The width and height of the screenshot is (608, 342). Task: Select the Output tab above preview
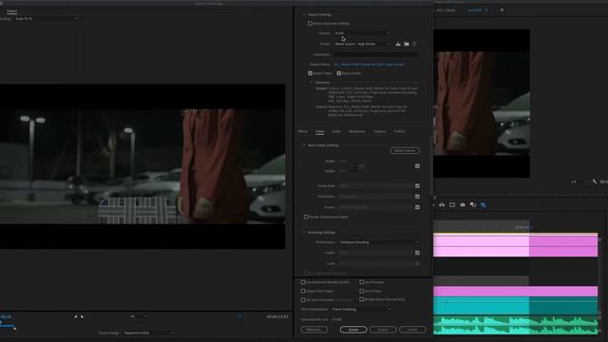point(11,11)
